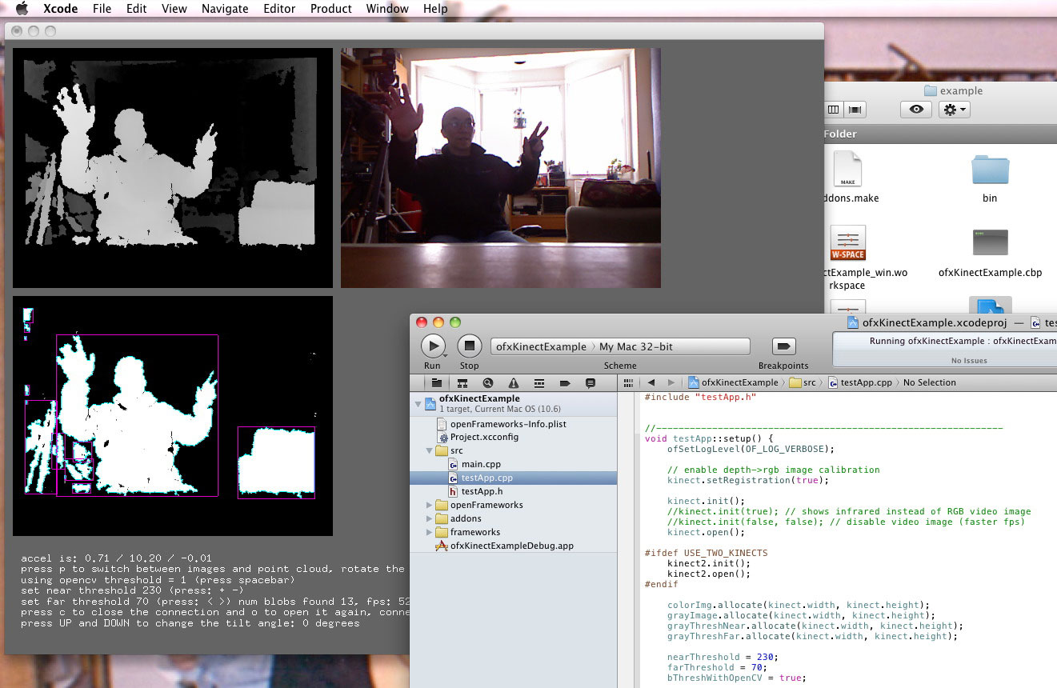This screenshot has width=1057, height=688.
Task: Open the Help menu
Action: click(435, 9)
